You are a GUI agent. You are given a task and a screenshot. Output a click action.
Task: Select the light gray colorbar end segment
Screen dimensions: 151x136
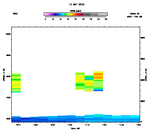[102, 14]
